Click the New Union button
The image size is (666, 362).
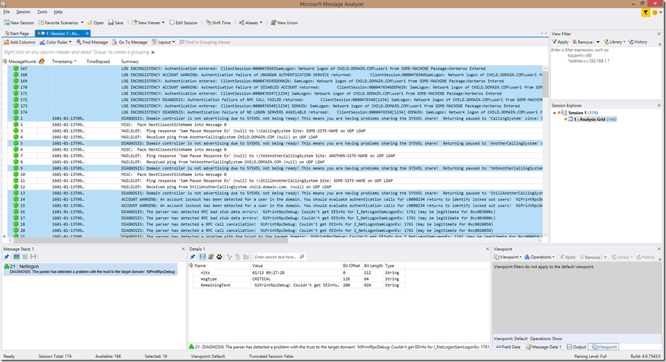(284, 23)
